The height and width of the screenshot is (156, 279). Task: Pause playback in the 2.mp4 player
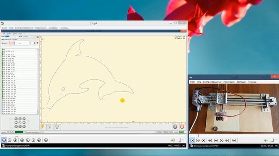coord(197,140)
